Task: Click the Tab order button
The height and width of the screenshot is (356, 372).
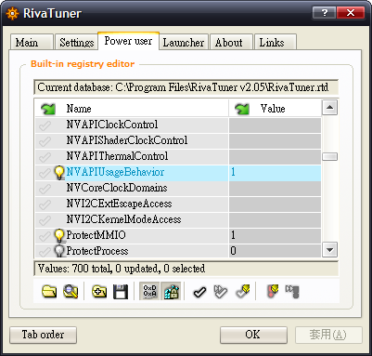Action: tap(43, 335)
